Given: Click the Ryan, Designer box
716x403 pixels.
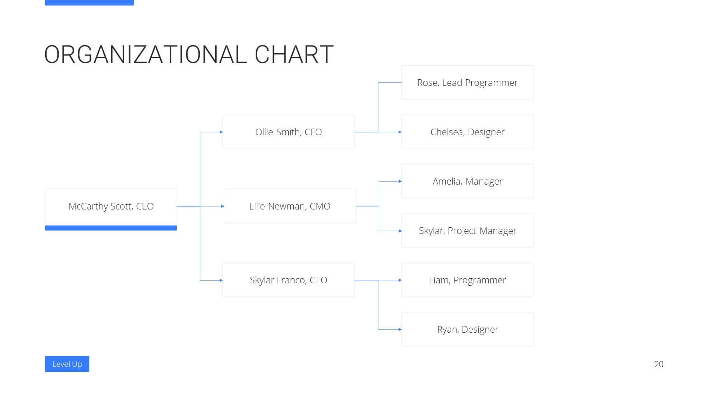Looking at the screenshot, I should [x=467, y=329].
